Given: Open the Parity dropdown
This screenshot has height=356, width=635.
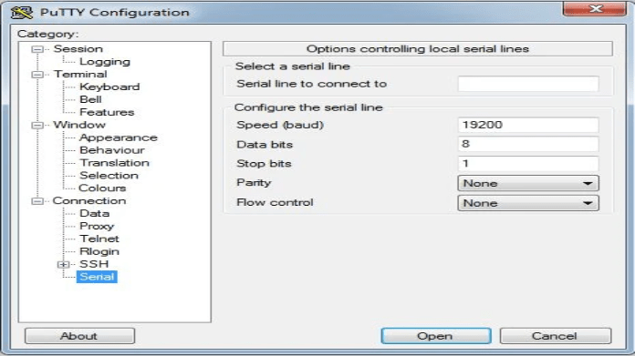Looking at the screenshot, I should tap(528, 183).
